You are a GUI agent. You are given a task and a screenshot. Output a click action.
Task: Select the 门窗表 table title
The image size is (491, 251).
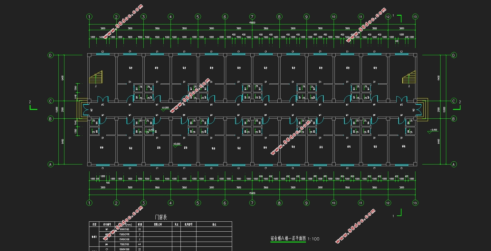tap(161, 217)
